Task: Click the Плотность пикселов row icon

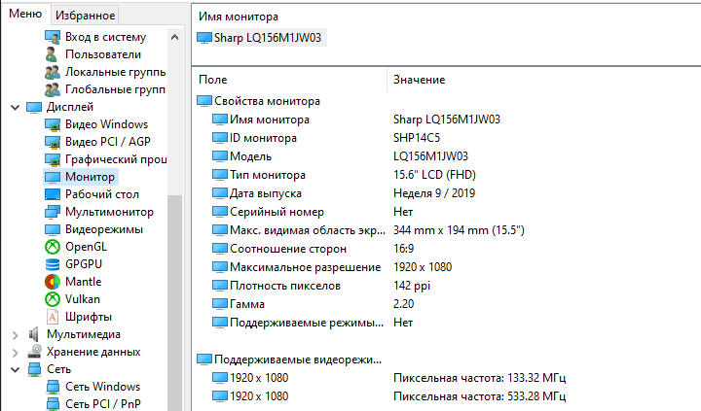Action: pos(219,285)
